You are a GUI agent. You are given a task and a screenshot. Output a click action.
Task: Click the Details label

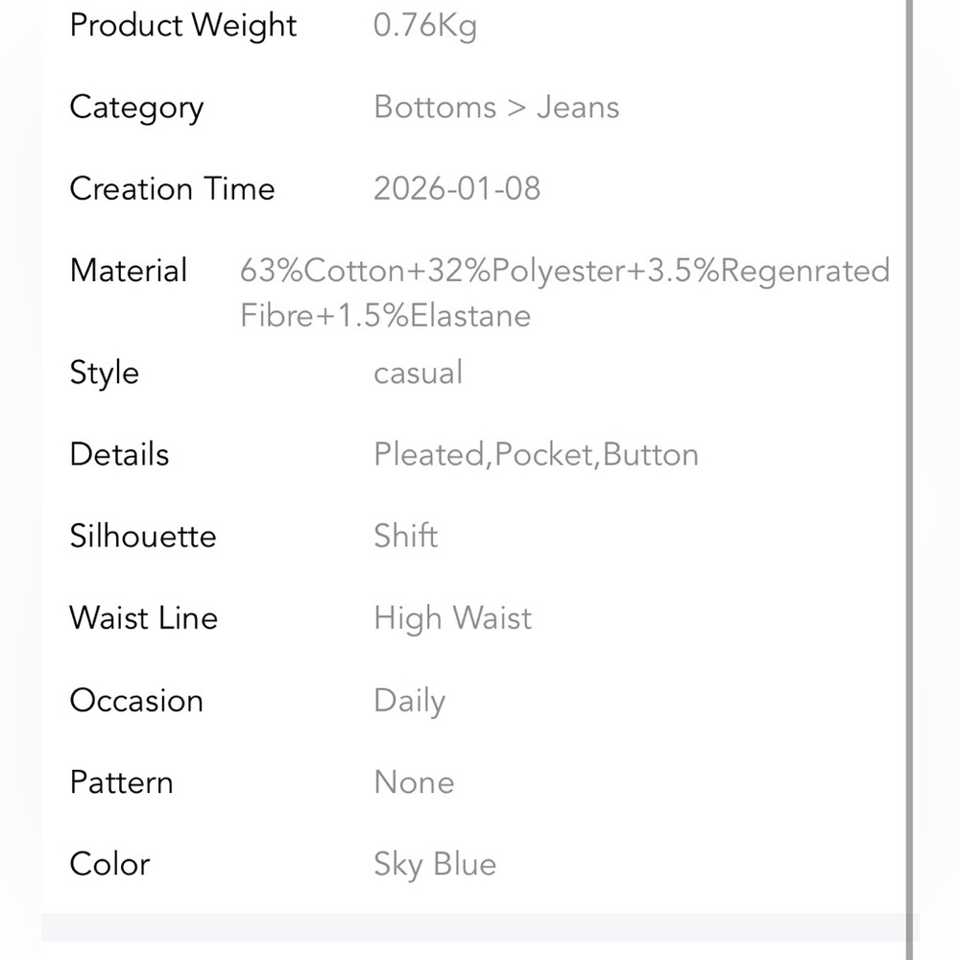[x=119, y=454]
